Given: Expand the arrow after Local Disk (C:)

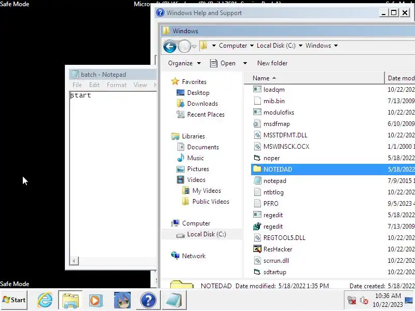Looking at the screenshot, I should [300, 46].
